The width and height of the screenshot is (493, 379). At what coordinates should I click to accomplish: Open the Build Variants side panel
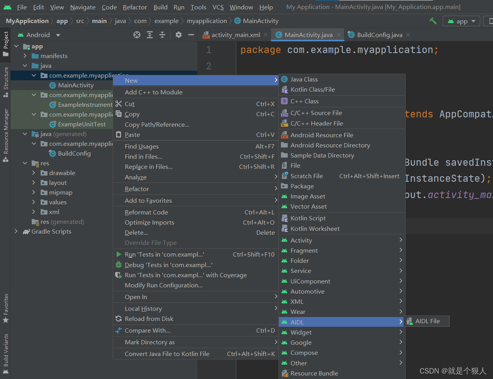coord(5,353)
